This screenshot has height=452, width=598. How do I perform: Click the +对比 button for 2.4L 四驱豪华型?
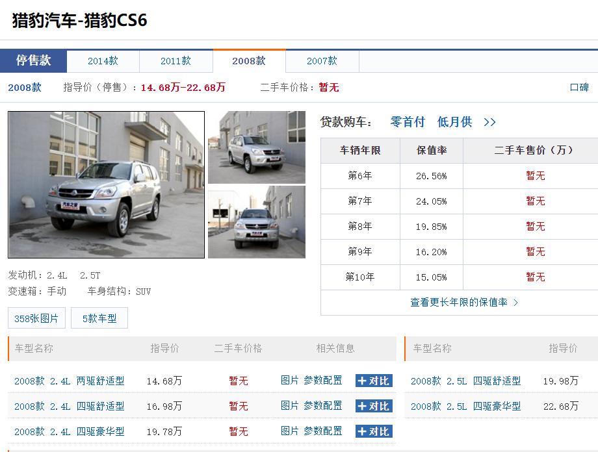point(374,431)
